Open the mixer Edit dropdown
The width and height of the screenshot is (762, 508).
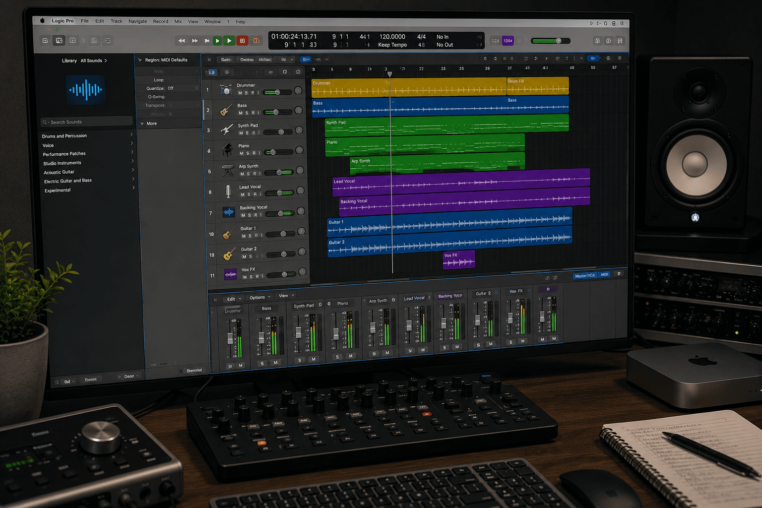pos(233,299)
